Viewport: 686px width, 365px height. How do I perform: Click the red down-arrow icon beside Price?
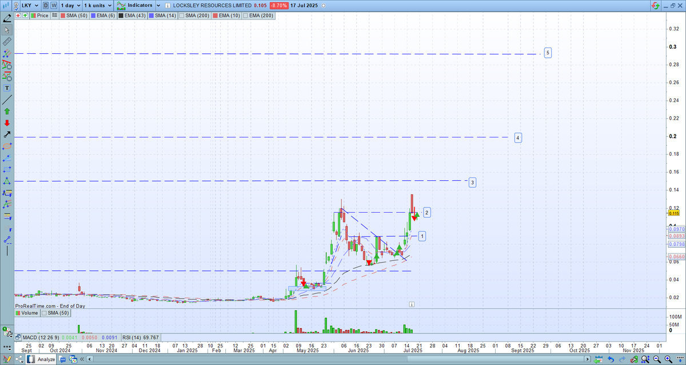coord(18,15)
